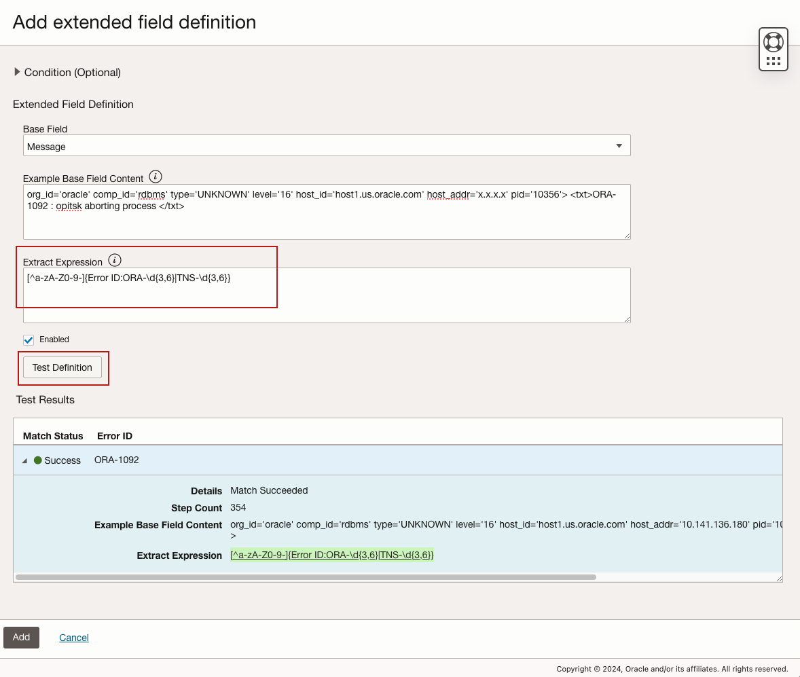Click the horizontal scrollbar under Test Results

[x=306, y=576]
